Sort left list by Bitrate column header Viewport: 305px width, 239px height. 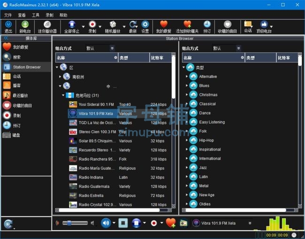tap(160, 58)
